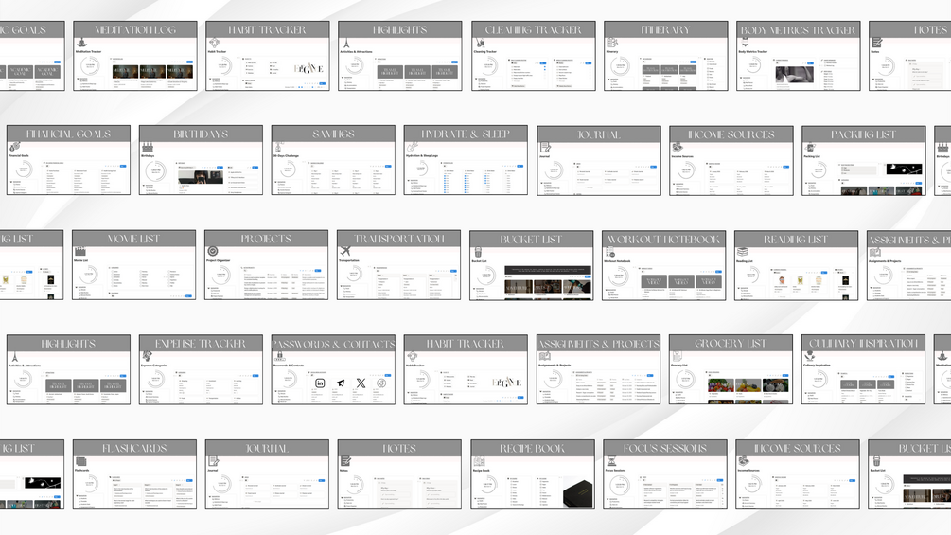Click the Telegram paper-plane icon in Passwords & Contacts
The width and height of the screenshot is (951, 535).
pos(341,383)
